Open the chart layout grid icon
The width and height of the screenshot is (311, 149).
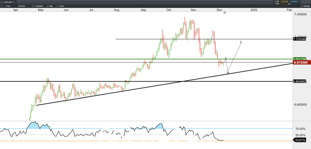coord(2,6)
